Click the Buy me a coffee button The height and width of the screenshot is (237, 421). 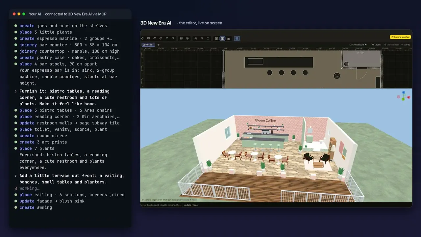(x=400, y=37)
